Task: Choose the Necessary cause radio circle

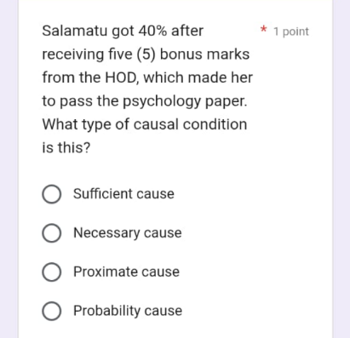Action: [x=51, y=233]
